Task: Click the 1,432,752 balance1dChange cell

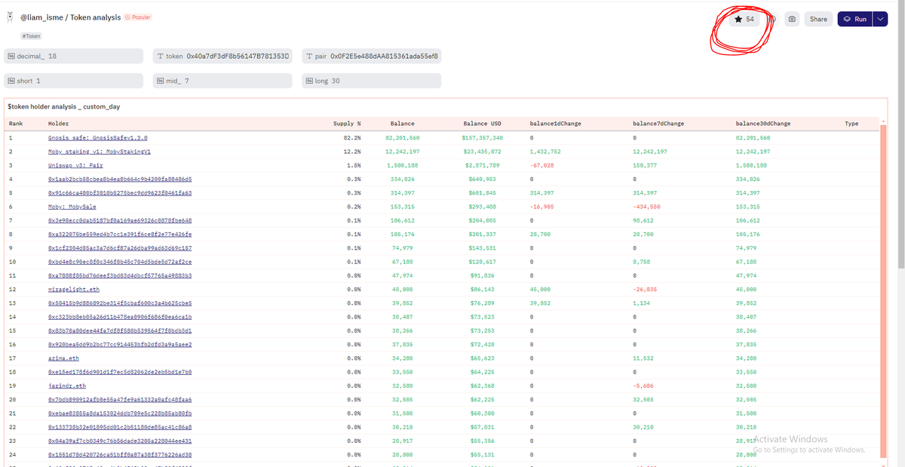Action: (545, 152)
